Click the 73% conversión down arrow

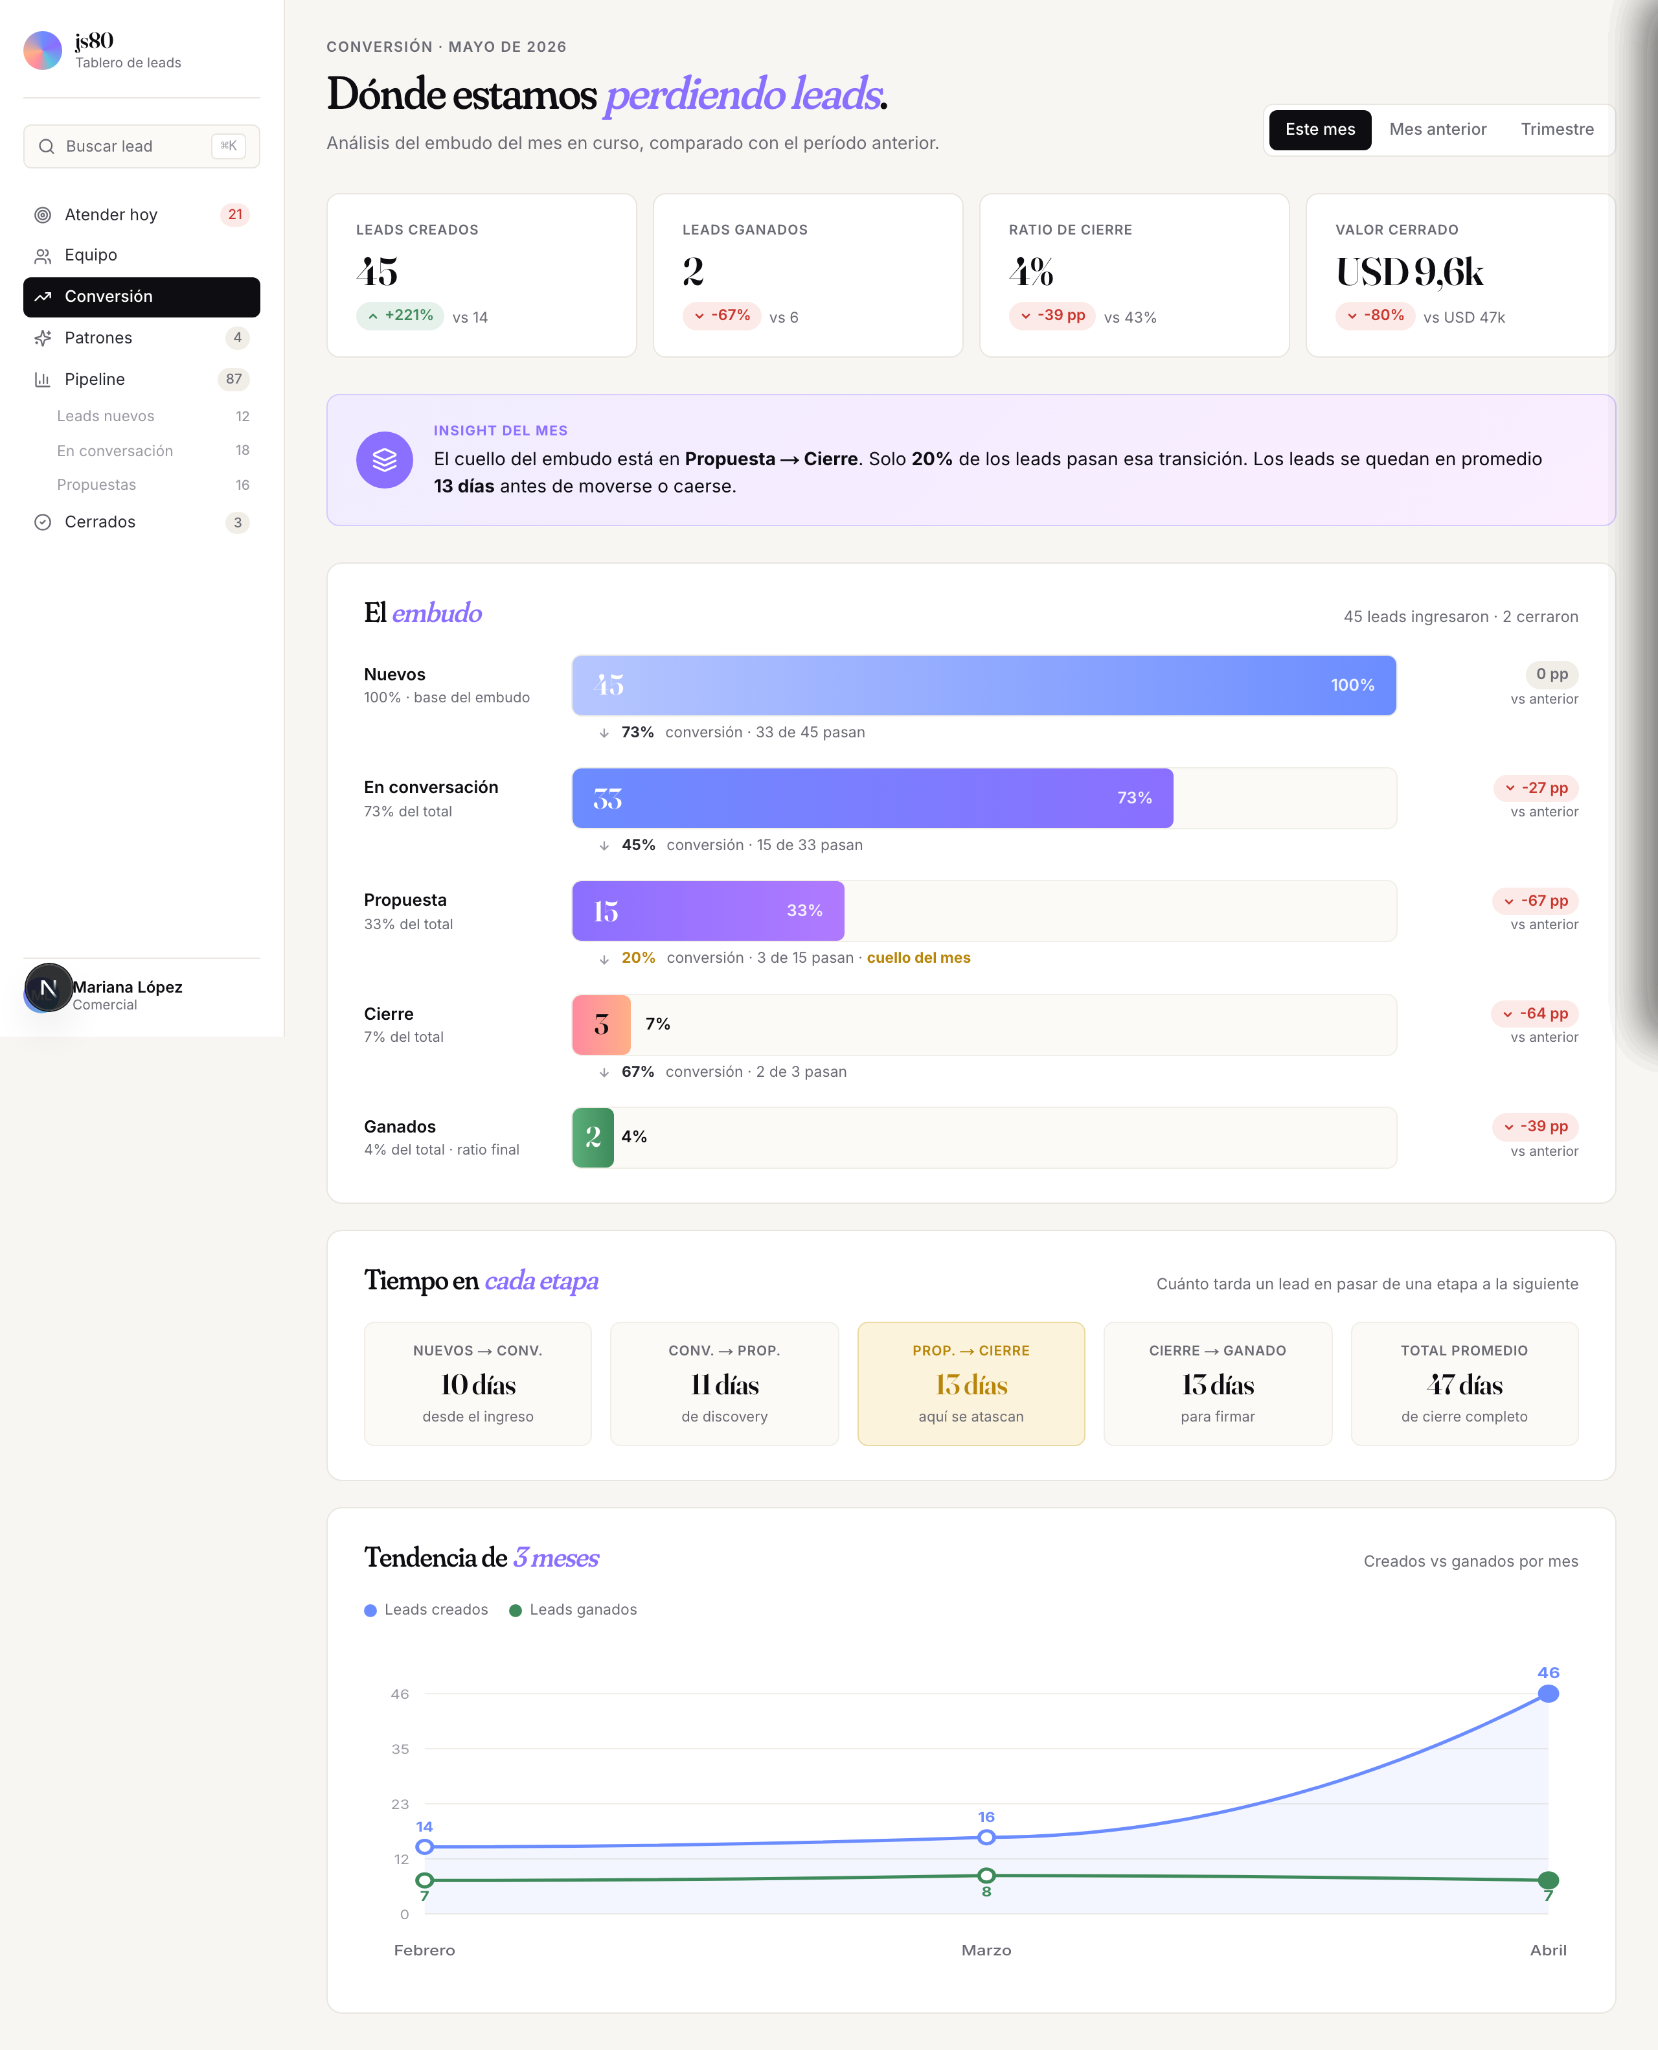604,733
